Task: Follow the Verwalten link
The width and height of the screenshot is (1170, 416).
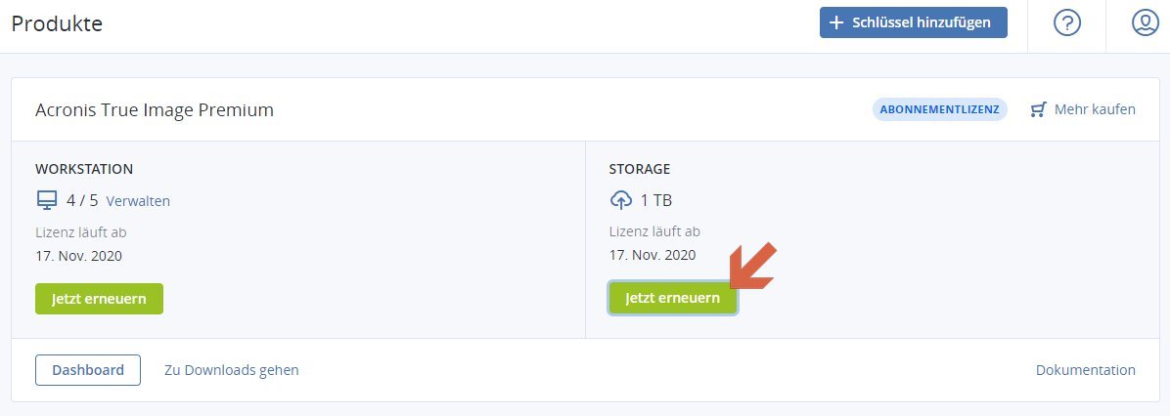Action: click(138, 201)
